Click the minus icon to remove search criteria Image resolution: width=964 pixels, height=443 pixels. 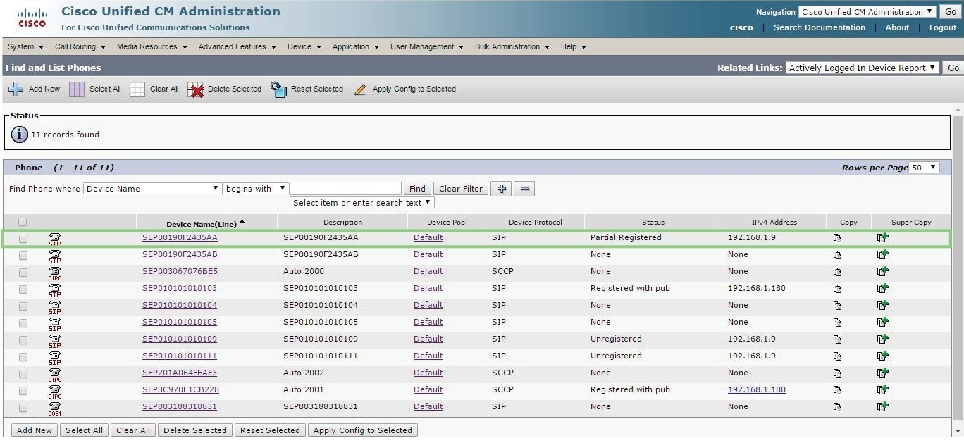coord(524,189)
